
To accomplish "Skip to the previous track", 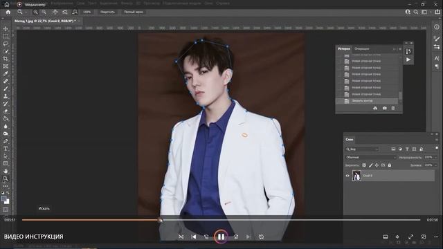I will click(194, 237).
